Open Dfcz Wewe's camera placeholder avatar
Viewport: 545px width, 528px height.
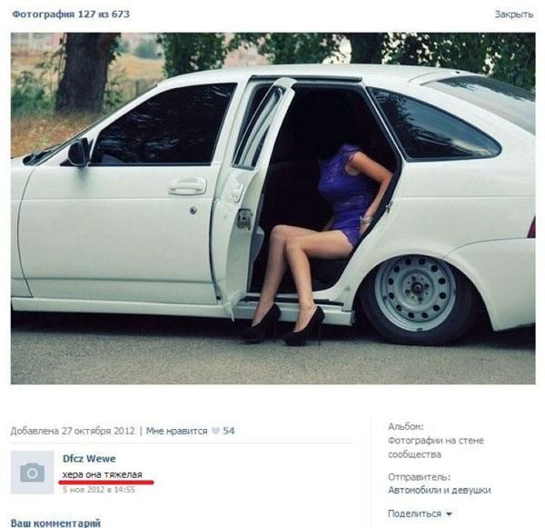[x=33, y=473]
